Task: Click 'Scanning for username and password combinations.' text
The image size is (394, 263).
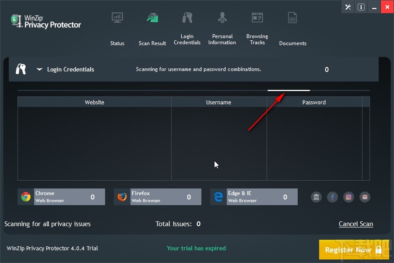Action: click(x=198, y=69)
